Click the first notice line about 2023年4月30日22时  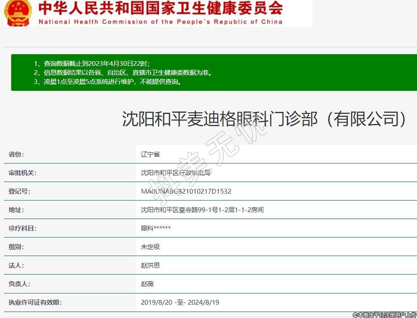pyautogui.click(x=91, y=64)
